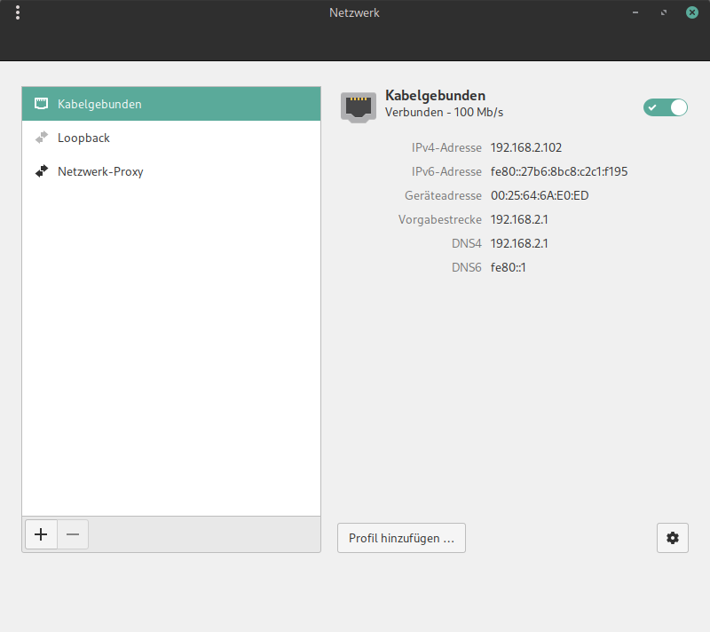Toggle off the Kabelgebunden connection switch

pos(666,107)
